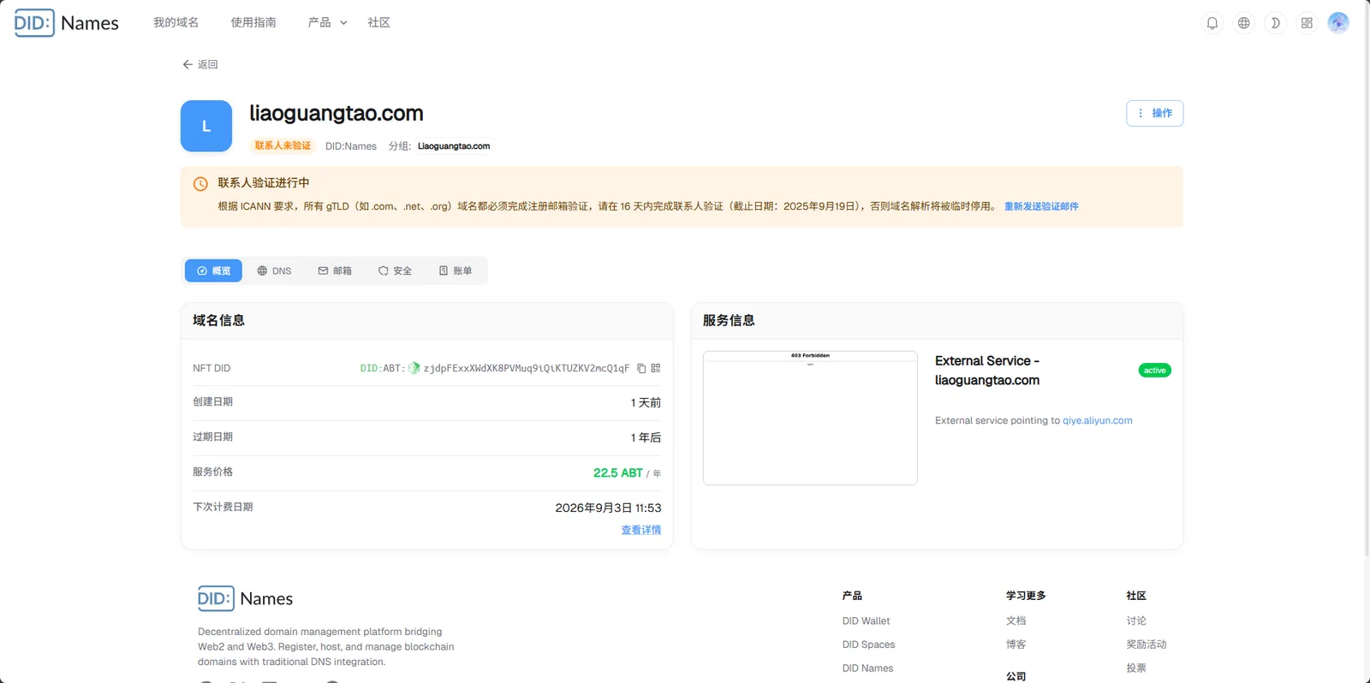
Task: Click the DID:Names header logo
Action: point(67,23)
